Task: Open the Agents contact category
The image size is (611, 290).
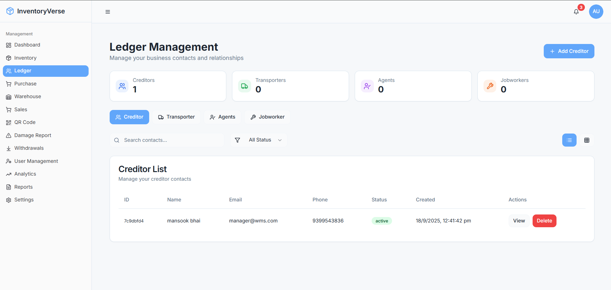Action: pos(222,117)
